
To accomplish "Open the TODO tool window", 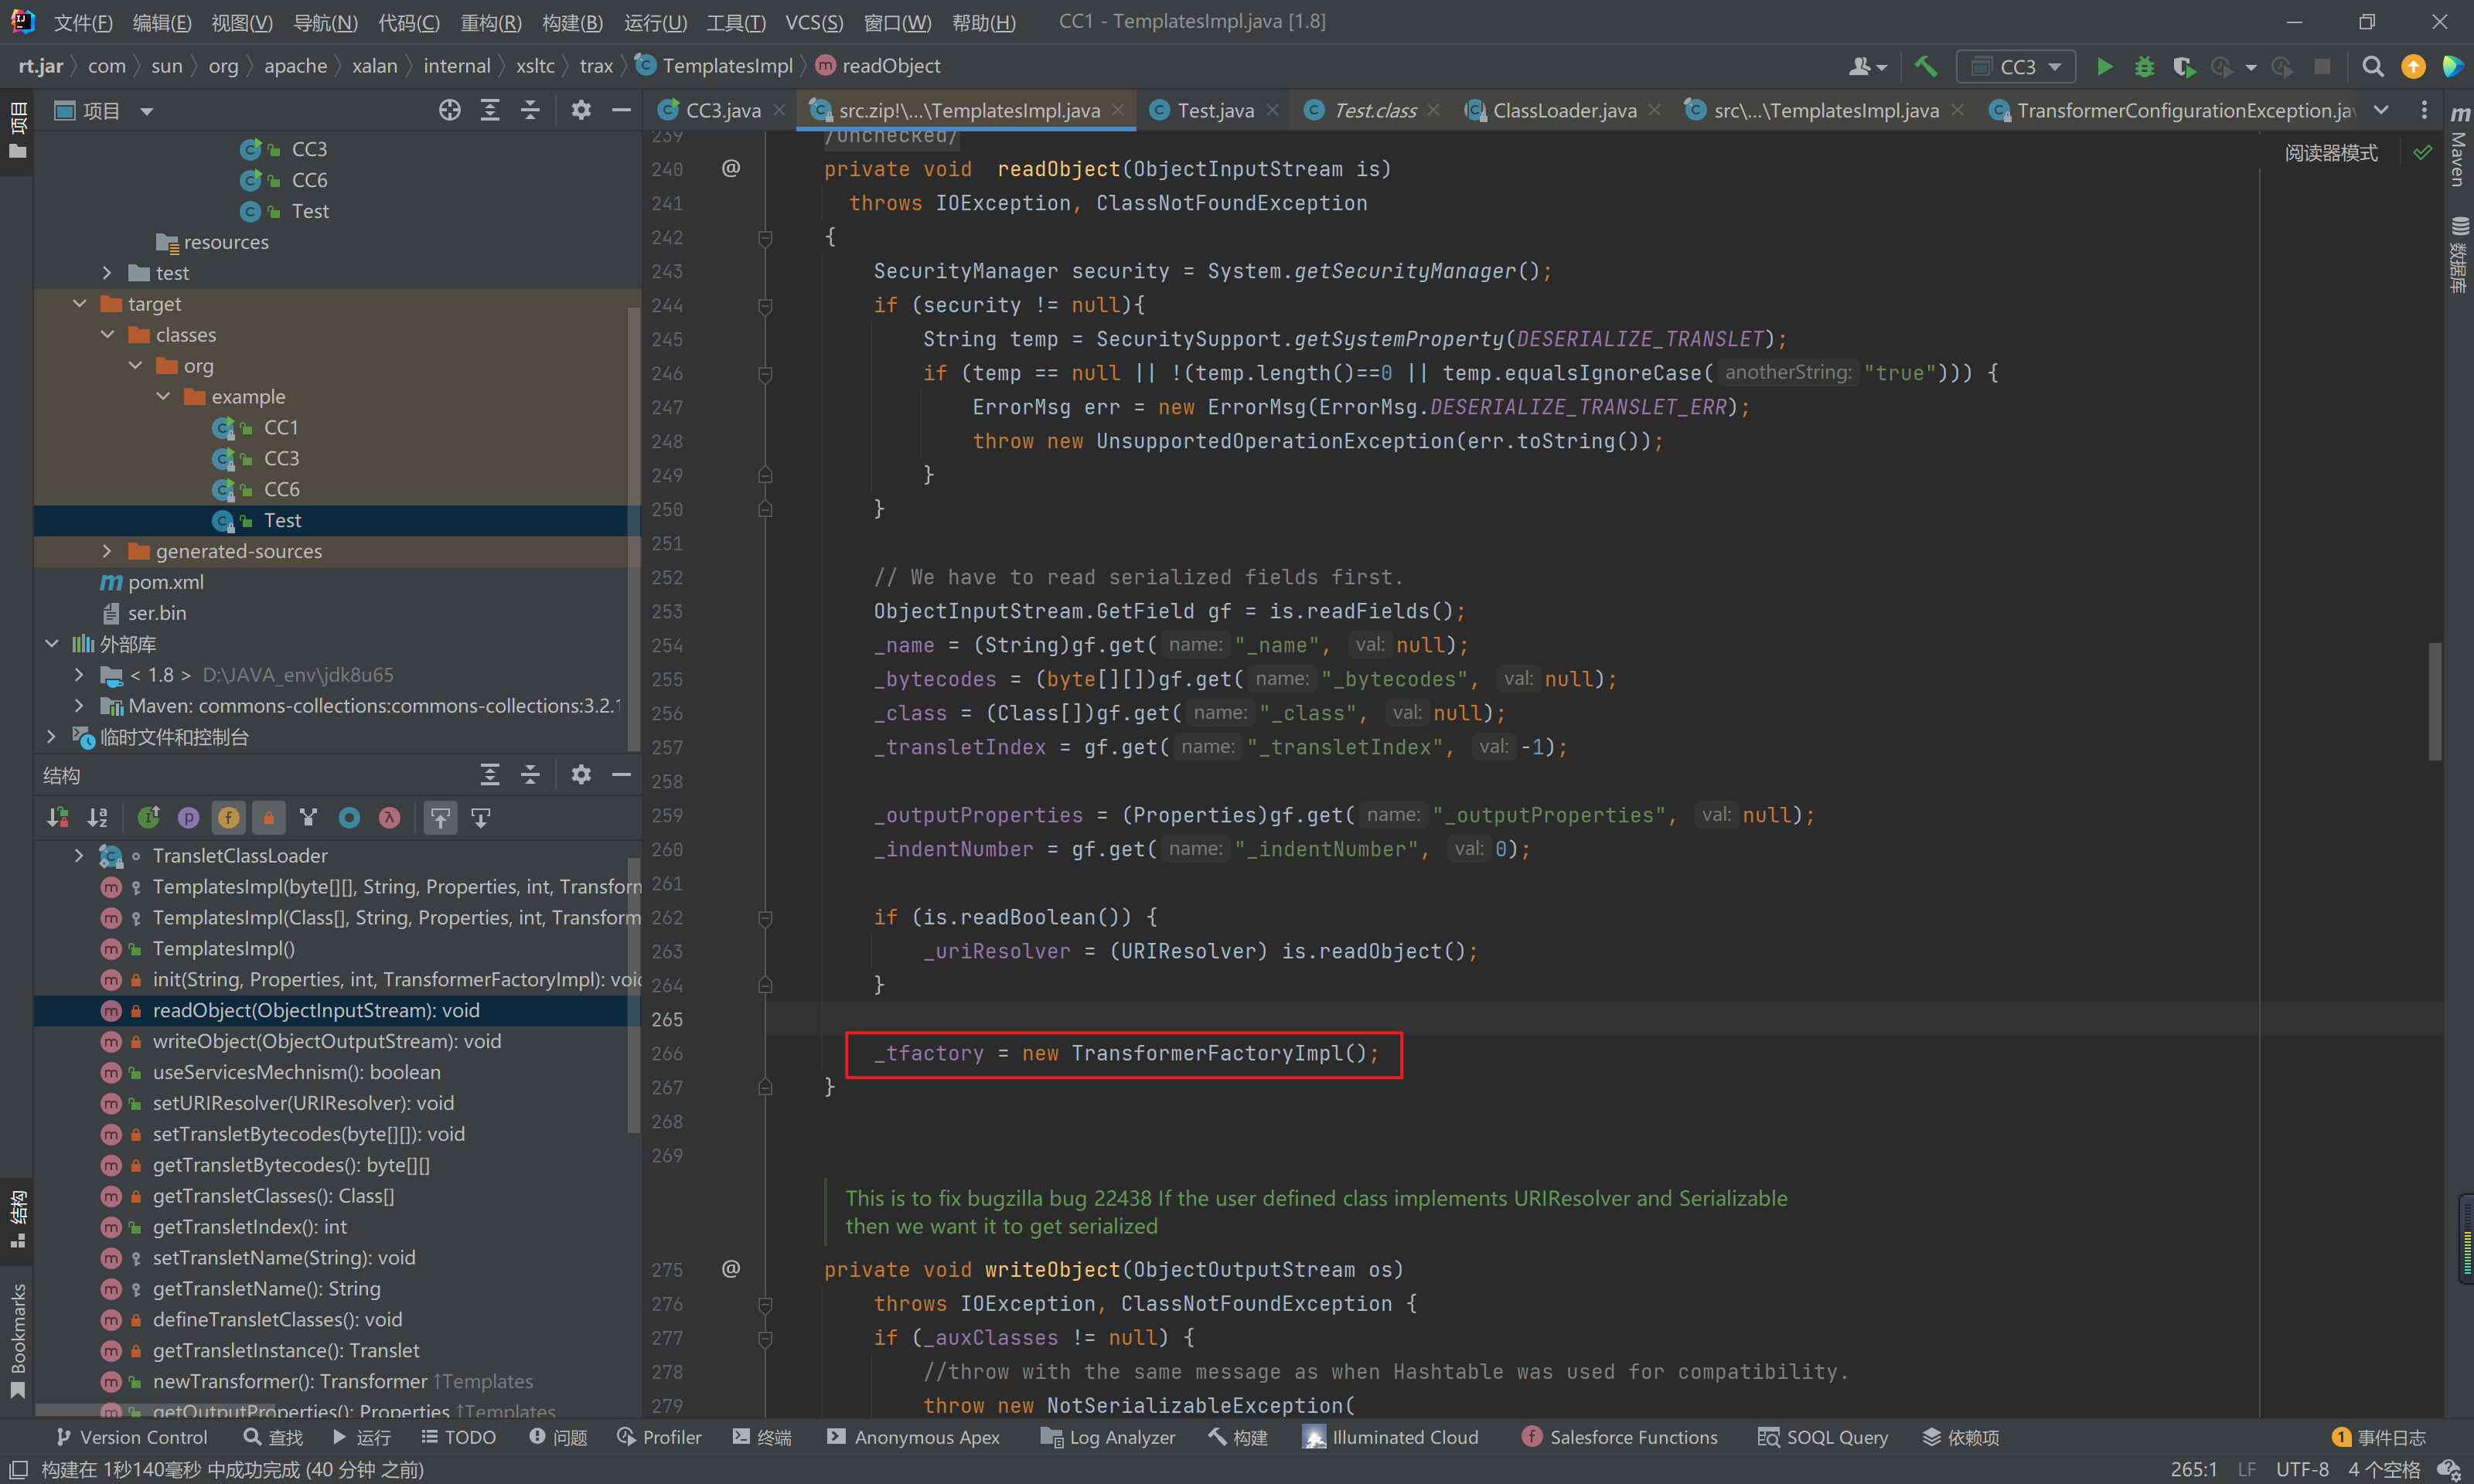I will coord(458,1437).
